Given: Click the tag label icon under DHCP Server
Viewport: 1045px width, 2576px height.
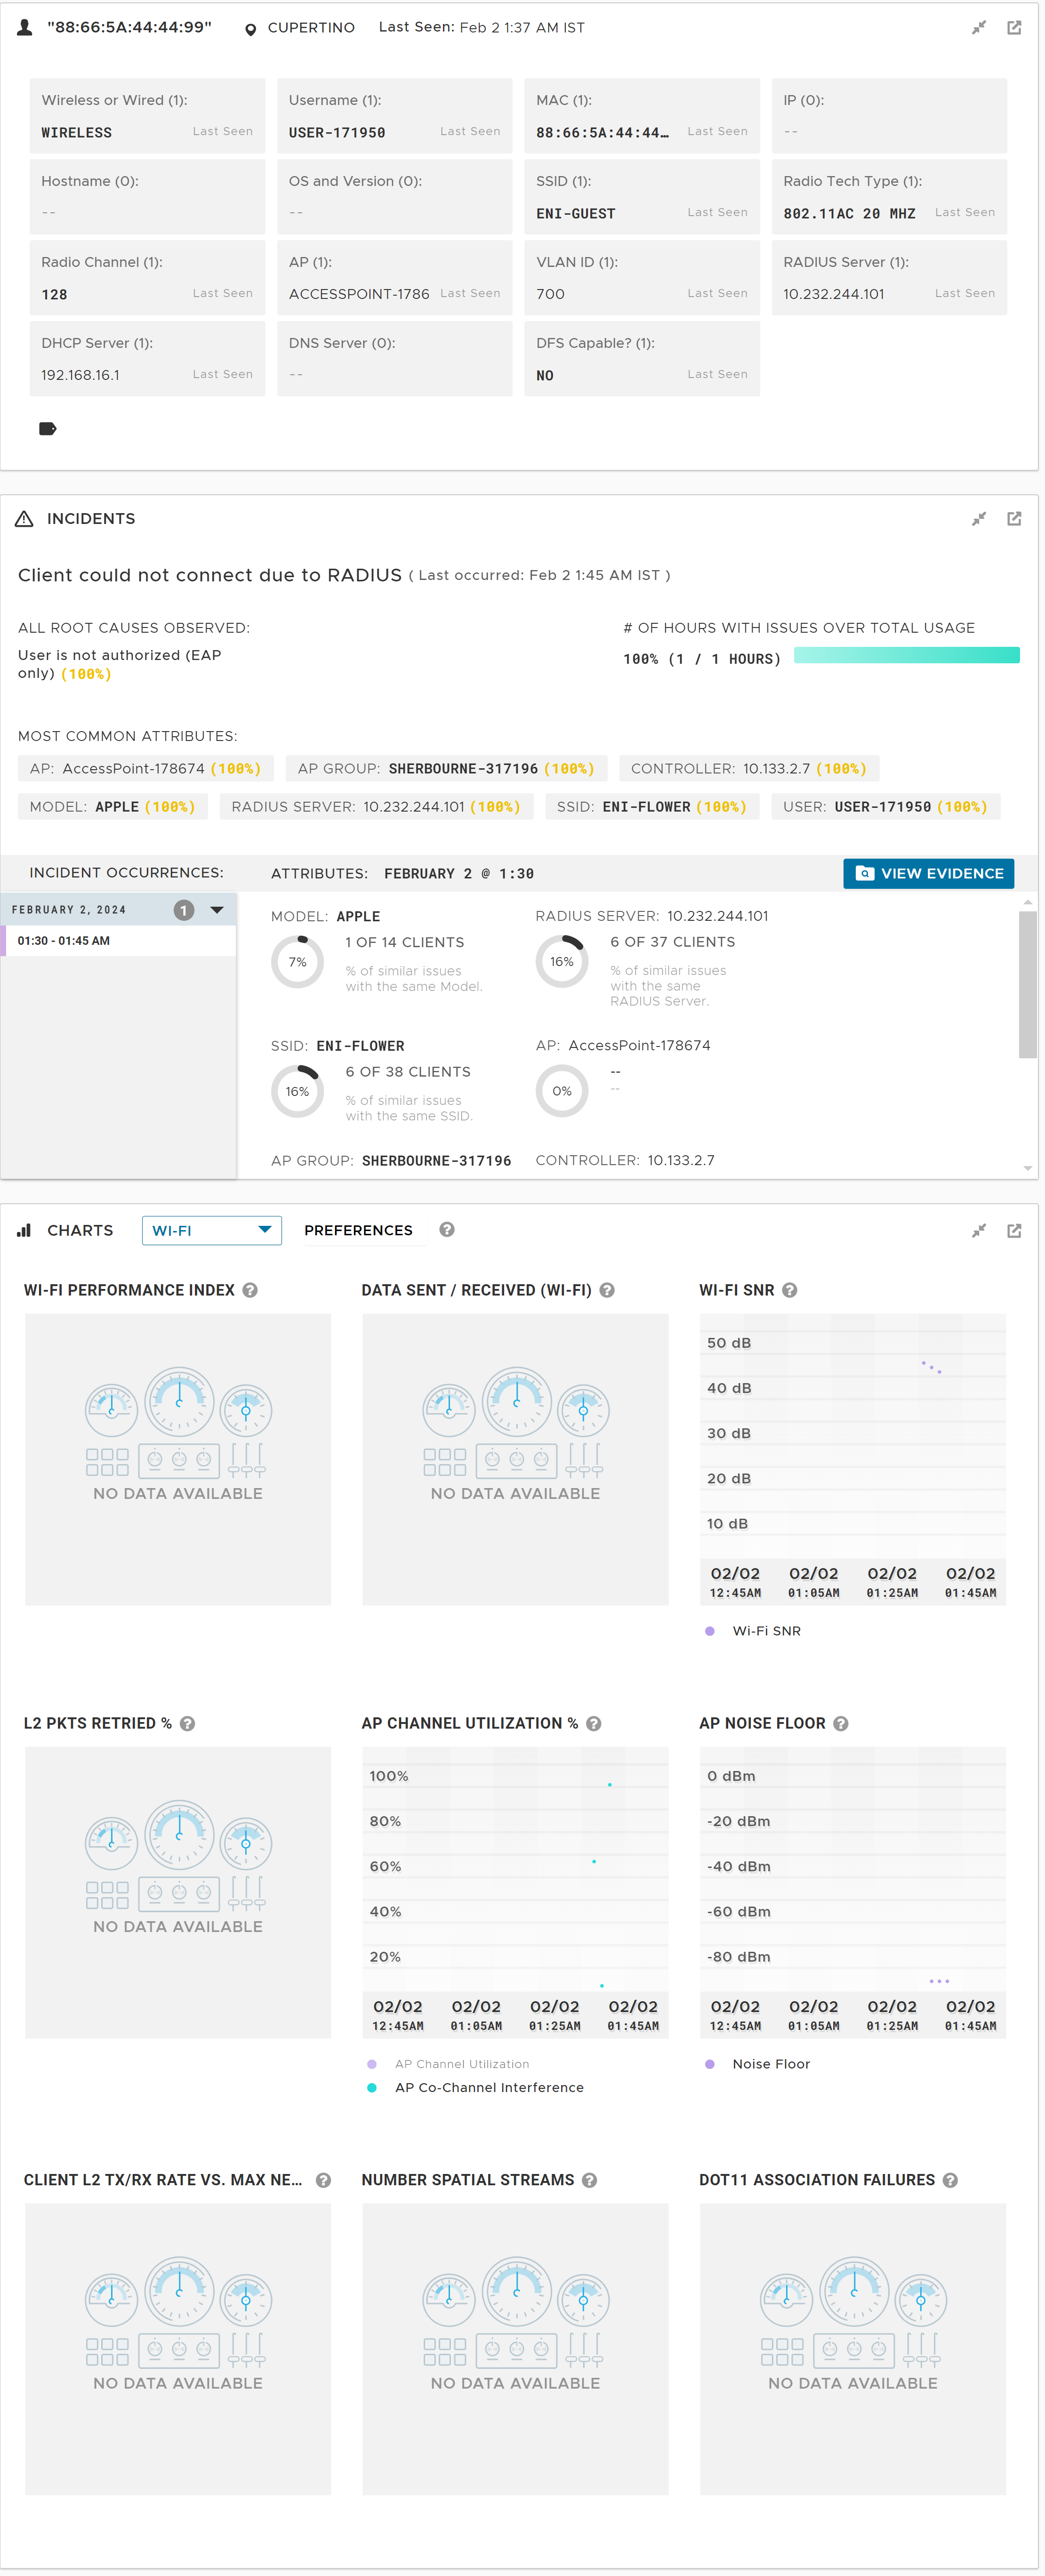Looking at the screenshot, I should coord(47,429).
